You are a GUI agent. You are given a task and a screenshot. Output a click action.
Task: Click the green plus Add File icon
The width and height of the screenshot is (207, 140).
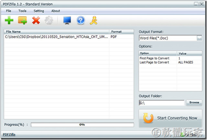tap(9, 20)
